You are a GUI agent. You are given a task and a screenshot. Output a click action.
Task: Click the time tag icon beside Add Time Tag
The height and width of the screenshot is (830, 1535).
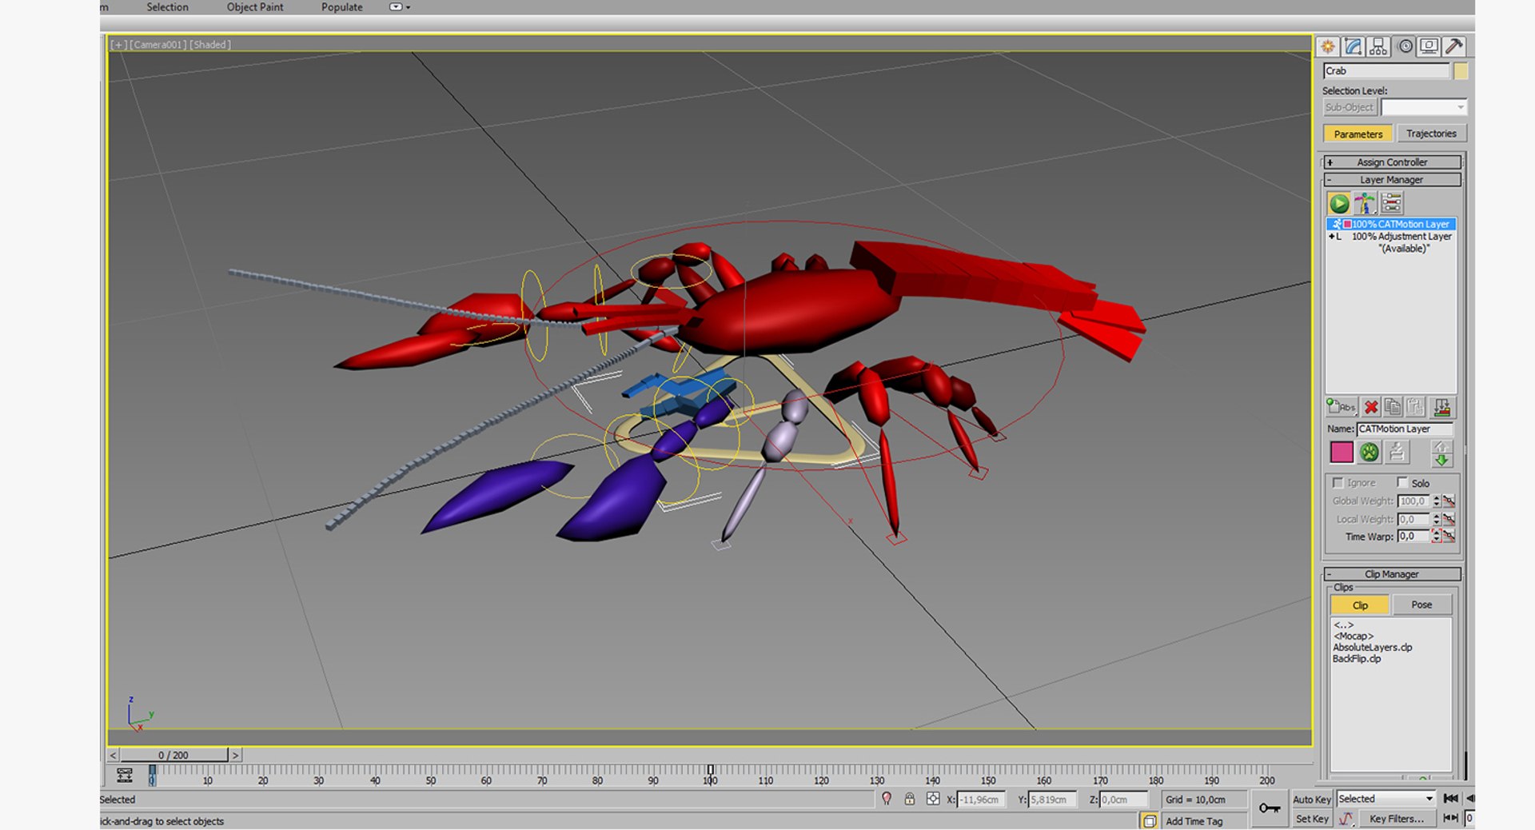[x=1150, y=821]
